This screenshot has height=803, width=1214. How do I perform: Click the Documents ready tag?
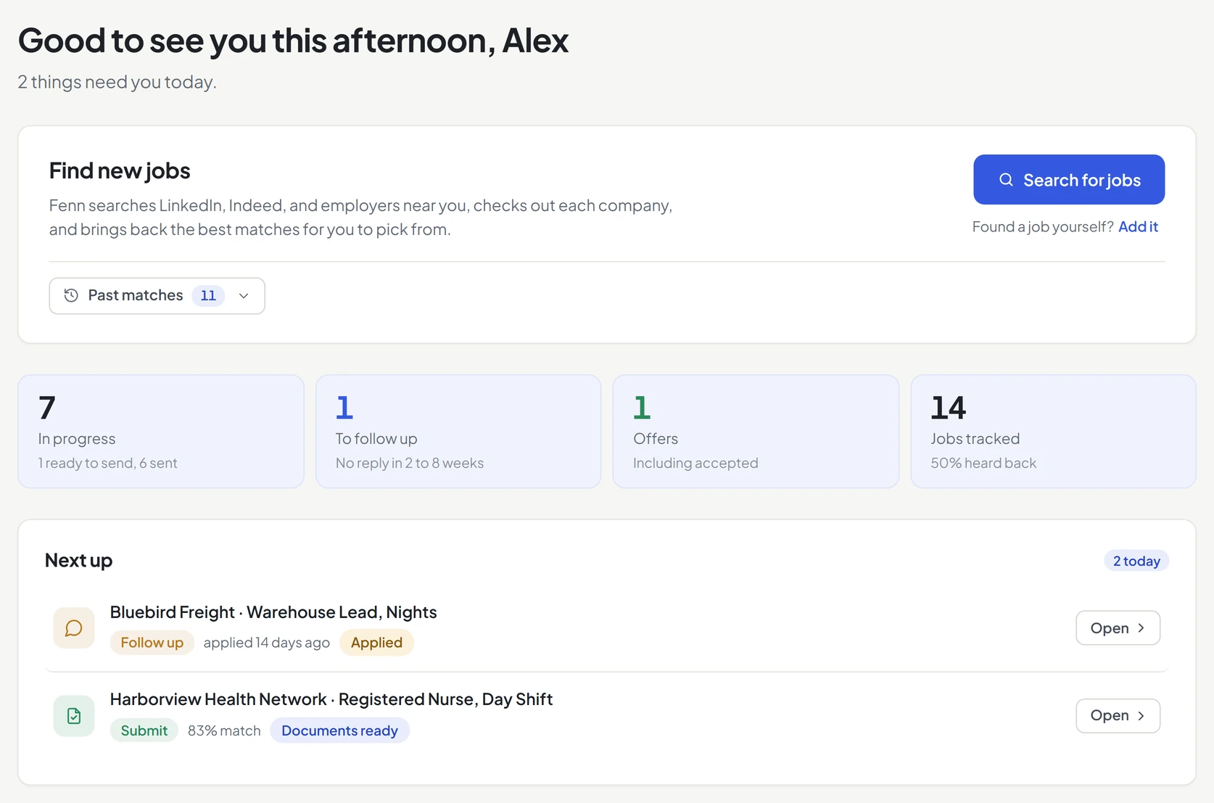coord(339,730)
